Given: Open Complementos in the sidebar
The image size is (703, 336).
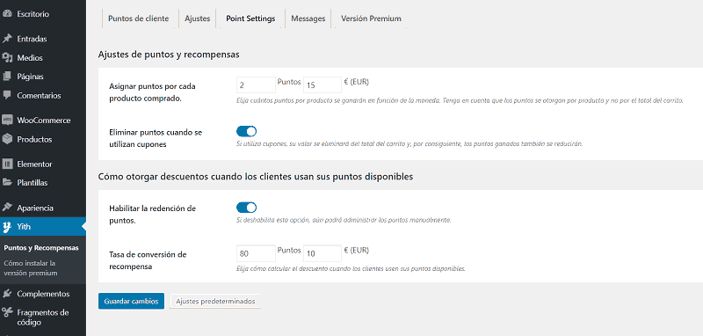Looking at the screenshot, I should [x=42, y=294].
